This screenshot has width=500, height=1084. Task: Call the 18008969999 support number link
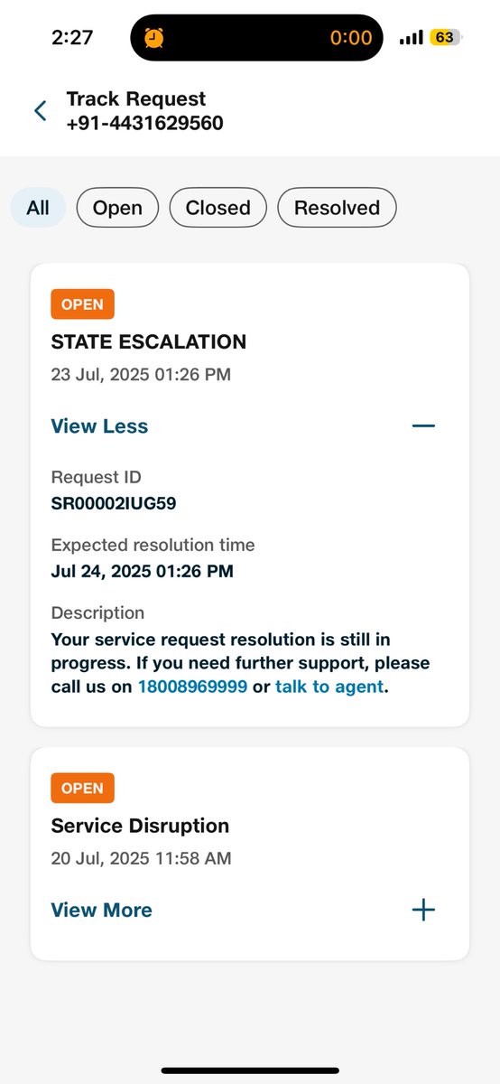point(192,687)
